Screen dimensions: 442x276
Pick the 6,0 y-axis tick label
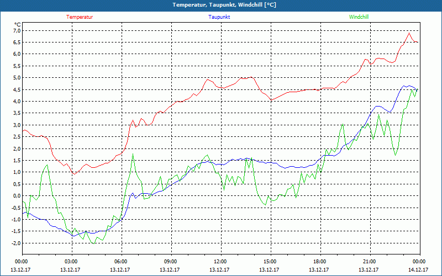17,54
